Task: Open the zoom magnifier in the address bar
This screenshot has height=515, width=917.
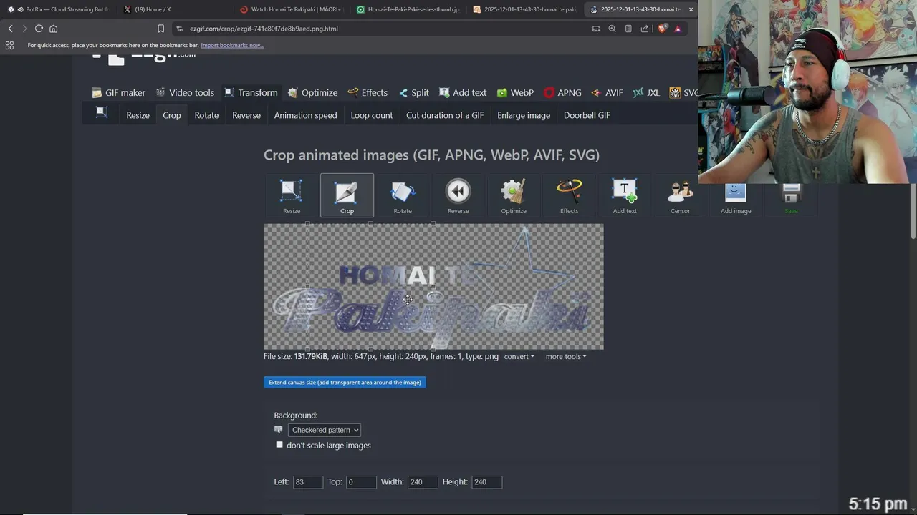Action: click(x=612, y=29)
